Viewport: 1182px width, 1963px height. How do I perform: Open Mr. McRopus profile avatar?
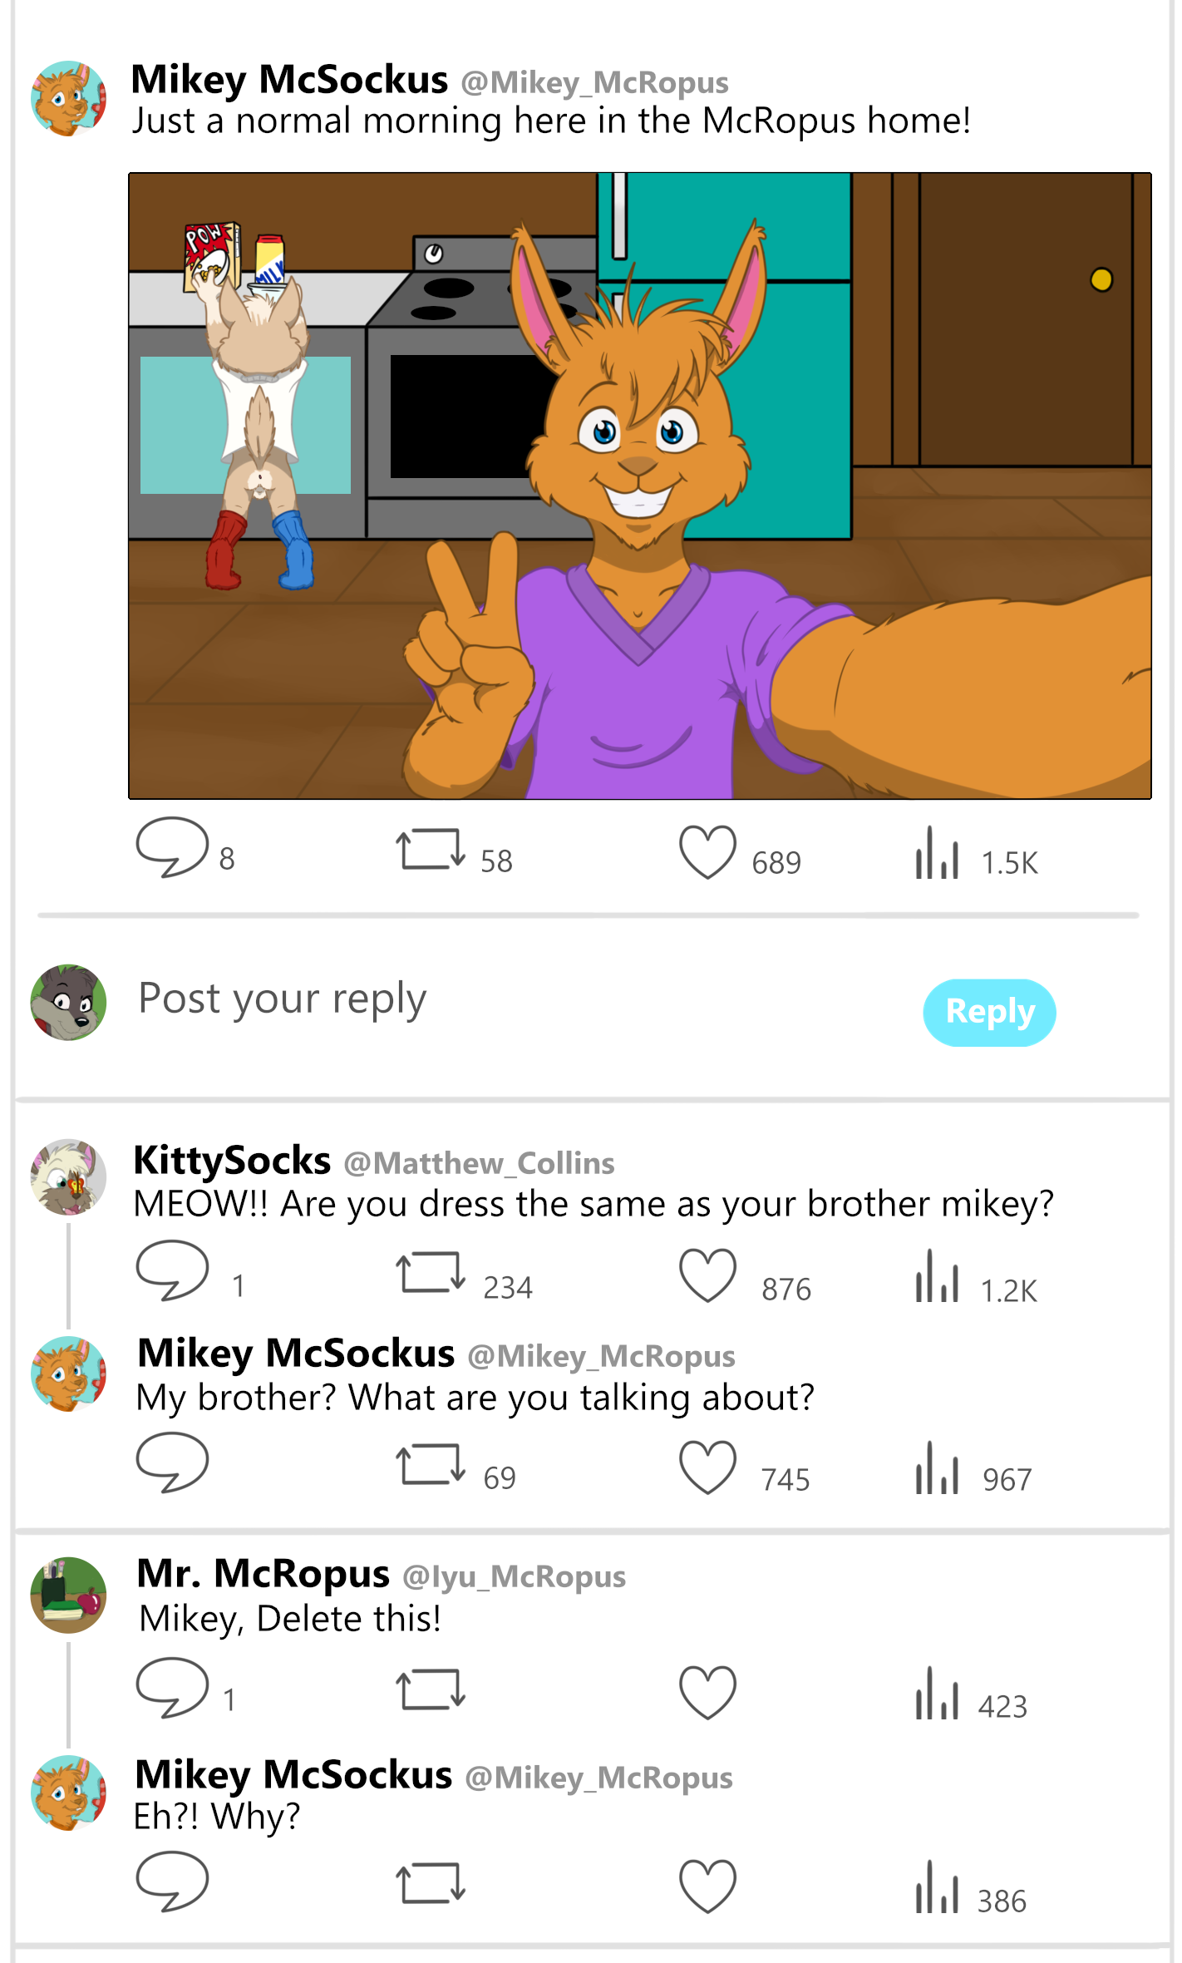coord(68,1595)
